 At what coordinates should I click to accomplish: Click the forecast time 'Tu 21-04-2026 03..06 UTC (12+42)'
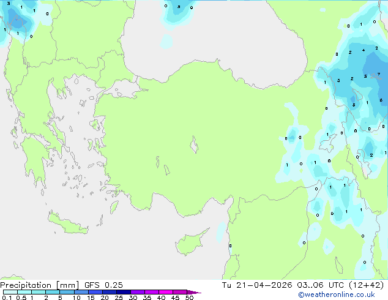[x=303, y=285]
